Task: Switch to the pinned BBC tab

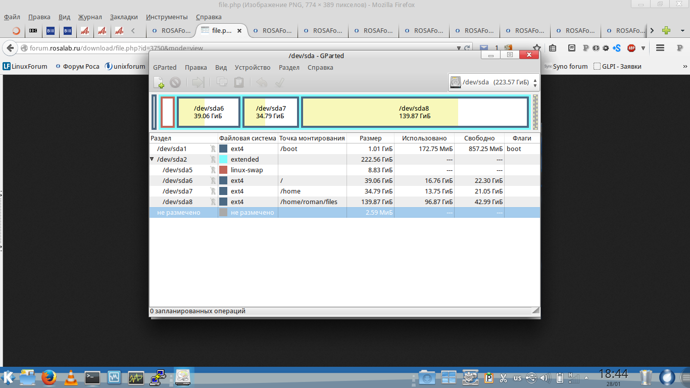Action: 33,30
